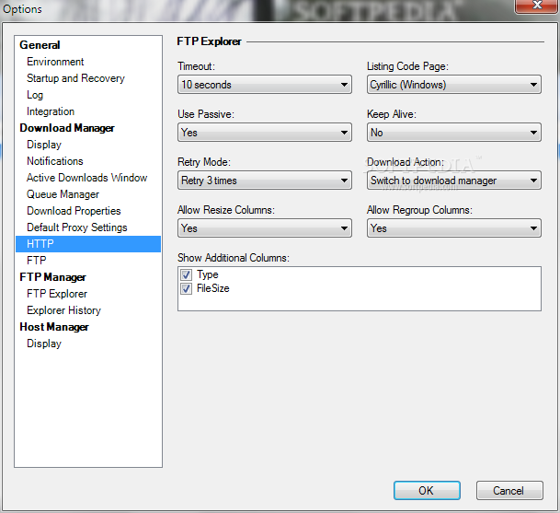The width and height of the screenshot is (560, 513).
Task: Close the Options dialog window
Action: [x=537, y=6]
